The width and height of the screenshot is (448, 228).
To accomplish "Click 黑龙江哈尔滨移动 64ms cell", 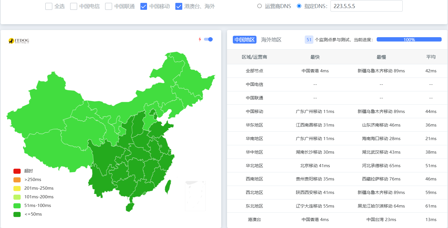I will click(x=381, y=206).
